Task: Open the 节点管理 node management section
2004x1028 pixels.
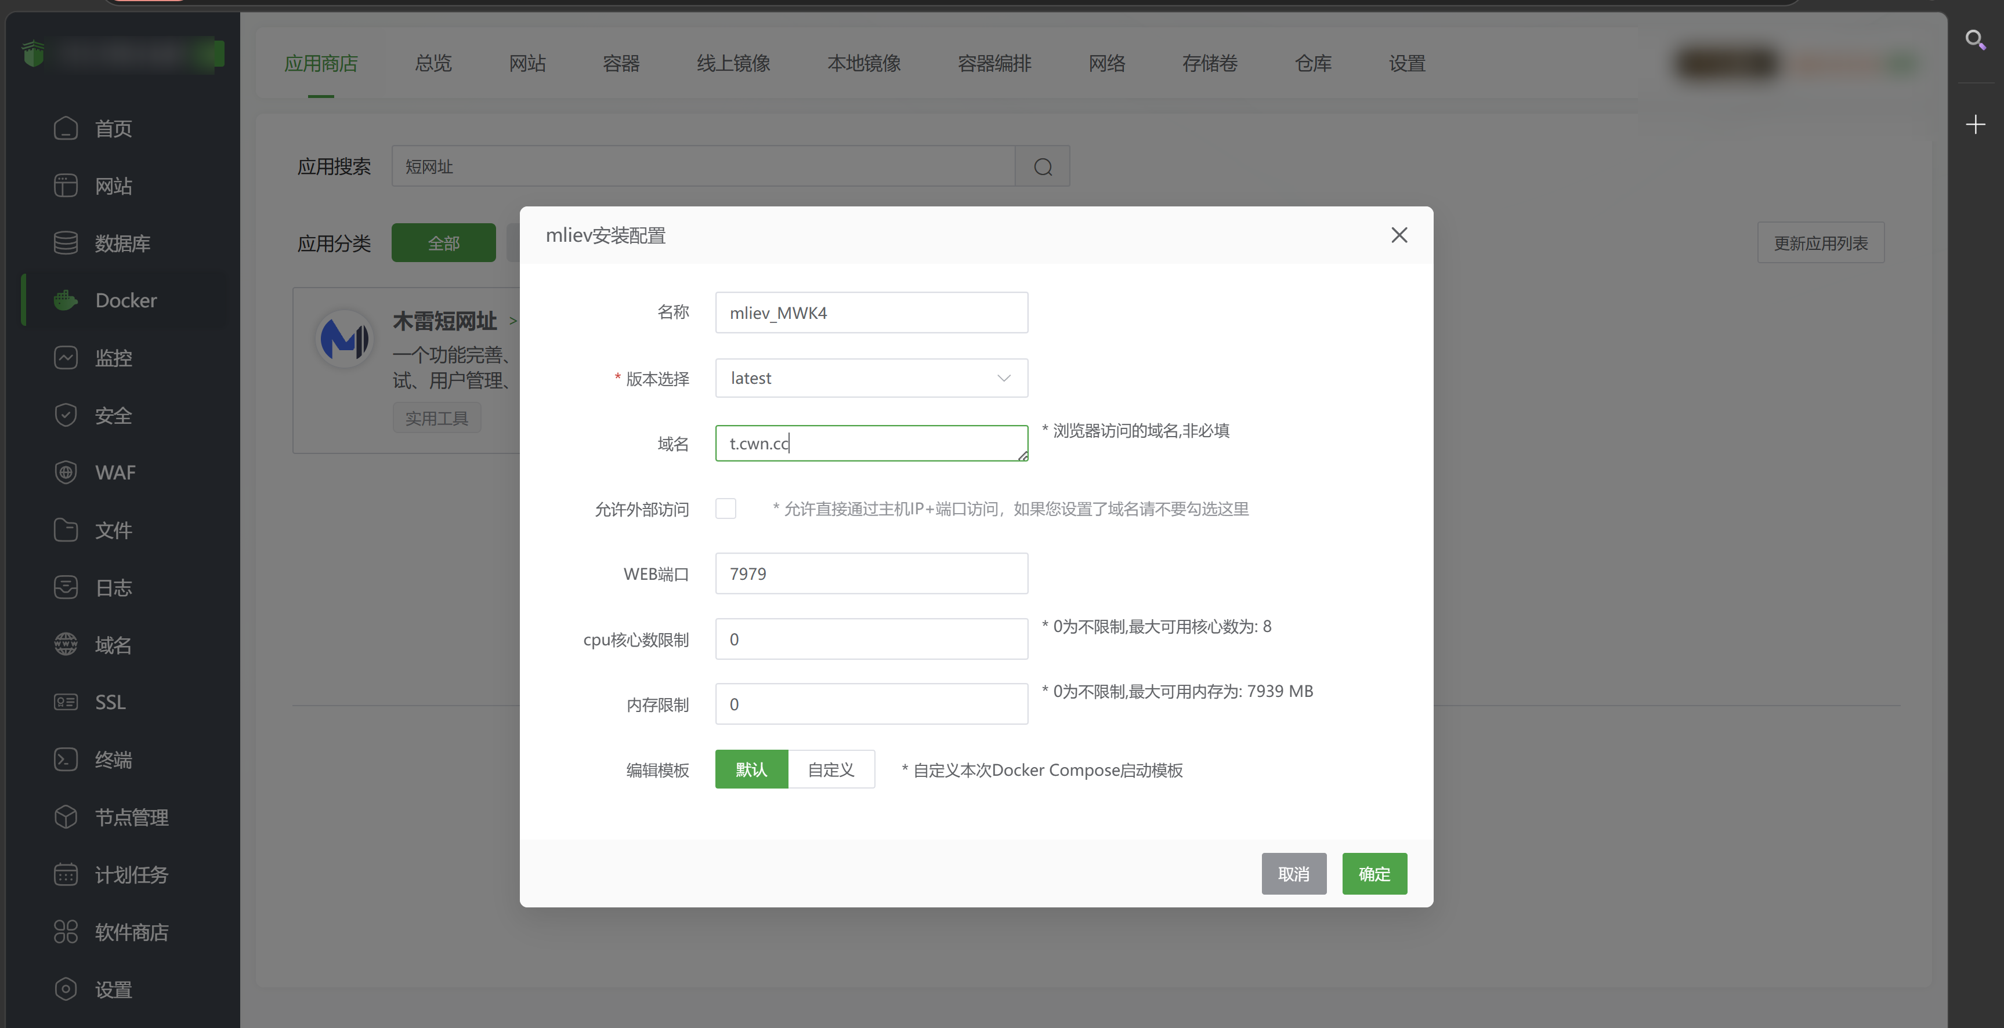Action: (x=131, y=816)
